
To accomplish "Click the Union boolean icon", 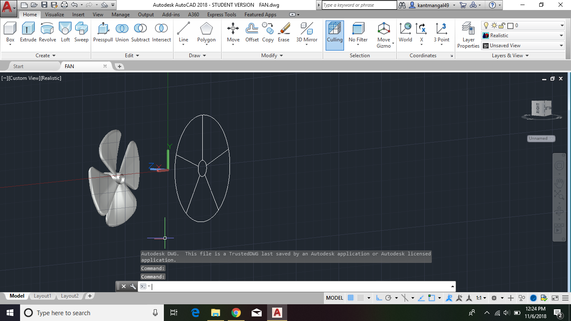I will [x=122, y=32].
